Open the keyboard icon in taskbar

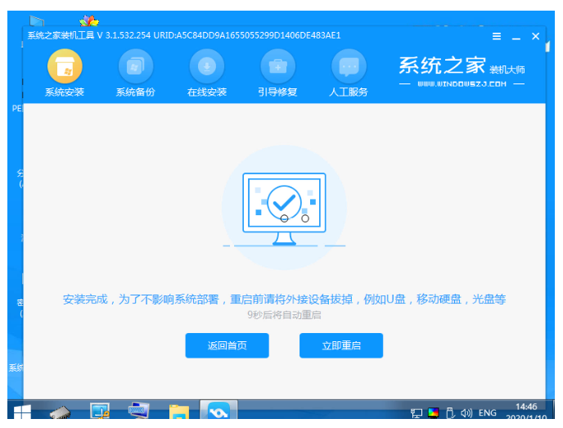pos(139,412)
